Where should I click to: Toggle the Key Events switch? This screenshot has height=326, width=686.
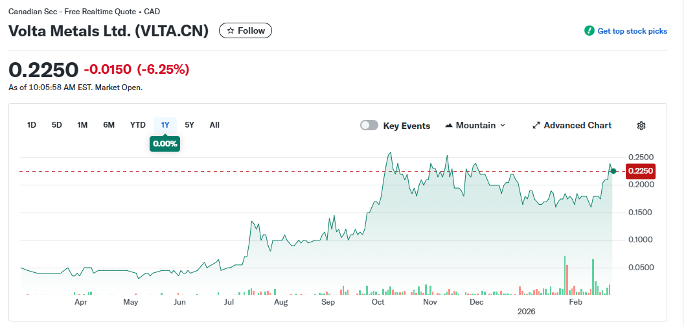(x=369, y=126)
